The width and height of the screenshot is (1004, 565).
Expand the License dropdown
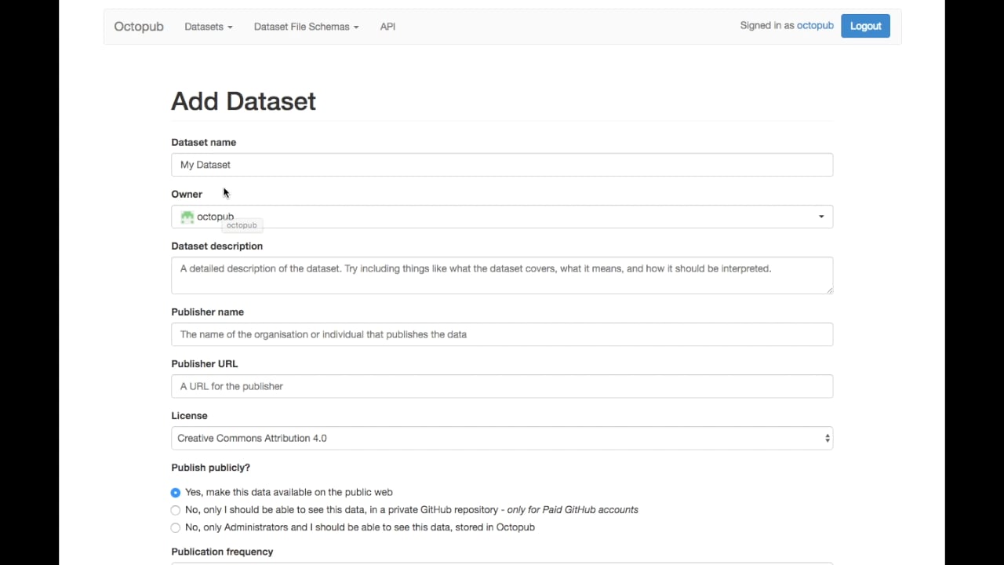tap(502, 438)
